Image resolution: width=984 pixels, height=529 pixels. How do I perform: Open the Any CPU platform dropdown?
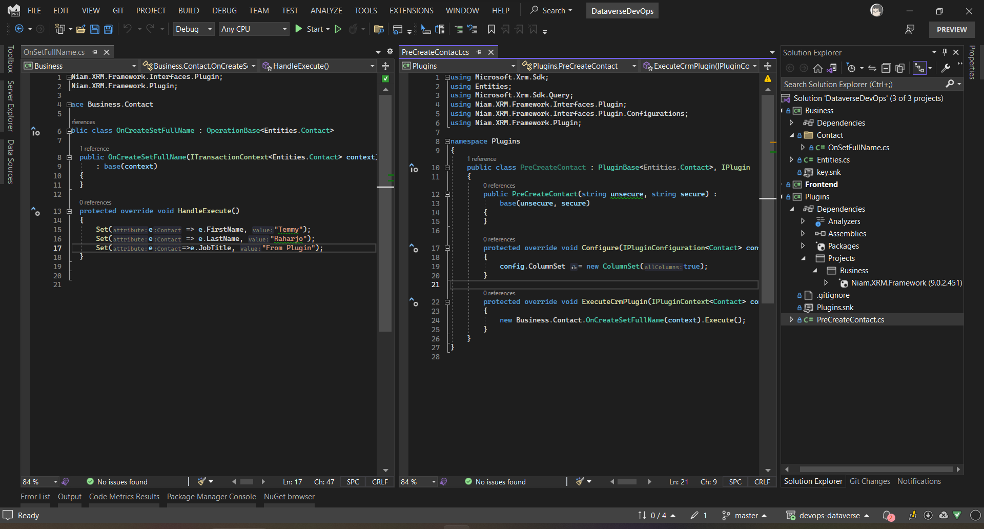point(254,29)
